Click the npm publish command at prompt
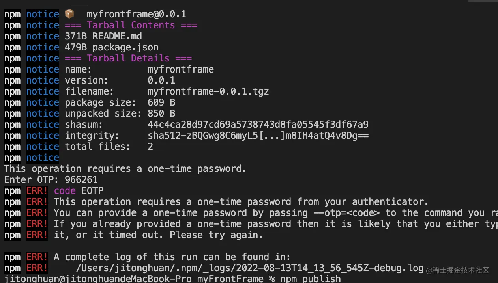Image resolution: width=498 pixels, height=283 pixels. pos(311,279)
